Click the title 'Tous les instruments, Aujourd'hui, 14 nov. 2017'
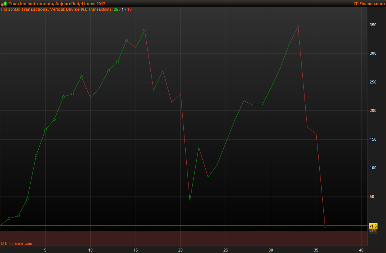Image resolution: width=386 pixels, height=253 pixels. pos(57,4)
